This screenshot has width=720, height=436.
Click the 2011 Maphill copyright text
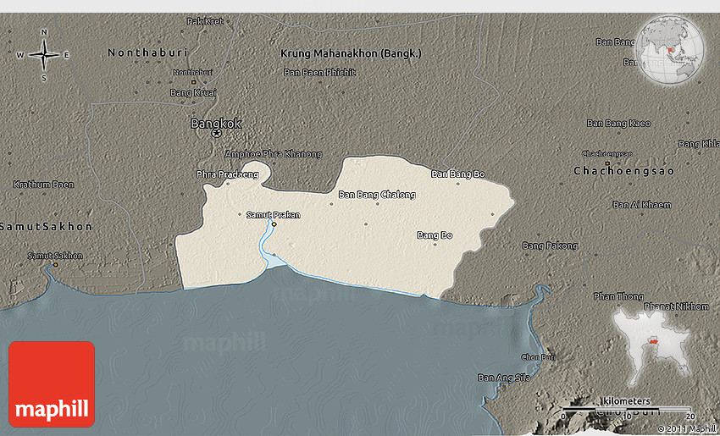coord(687,428)
